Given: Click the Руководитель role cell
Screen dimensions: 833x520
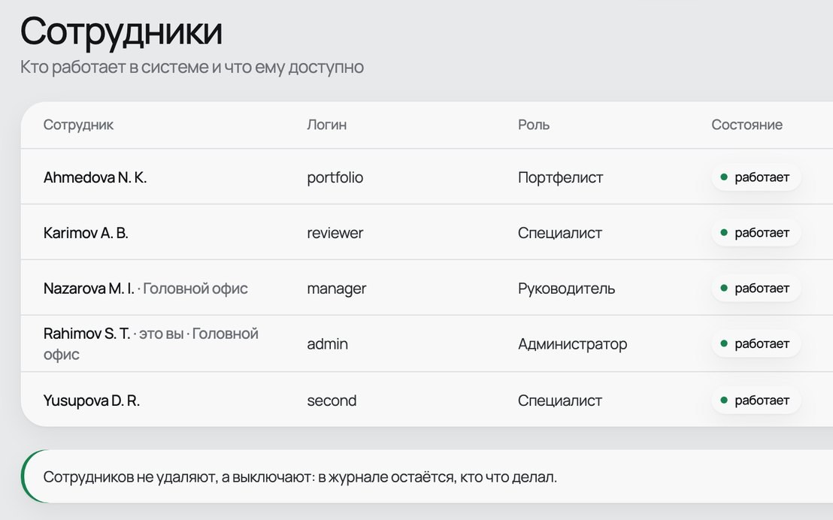Looking at the screenshot, I should point(566,289).
